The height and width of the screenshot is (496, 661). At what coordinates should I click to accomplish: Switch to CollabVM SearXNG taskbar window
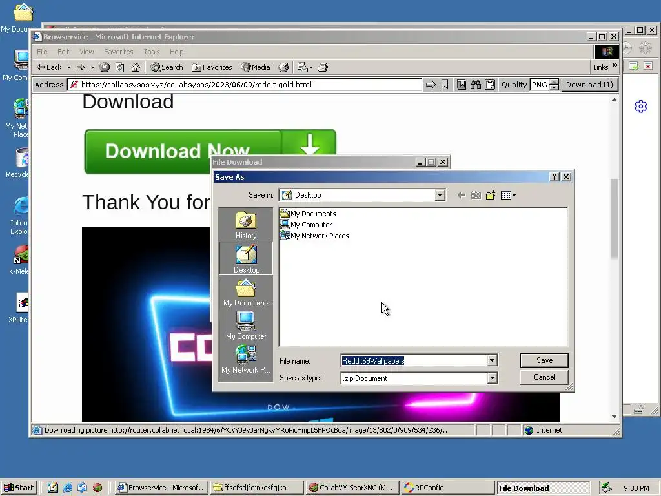pyautogui.click(x=352, y=488)
